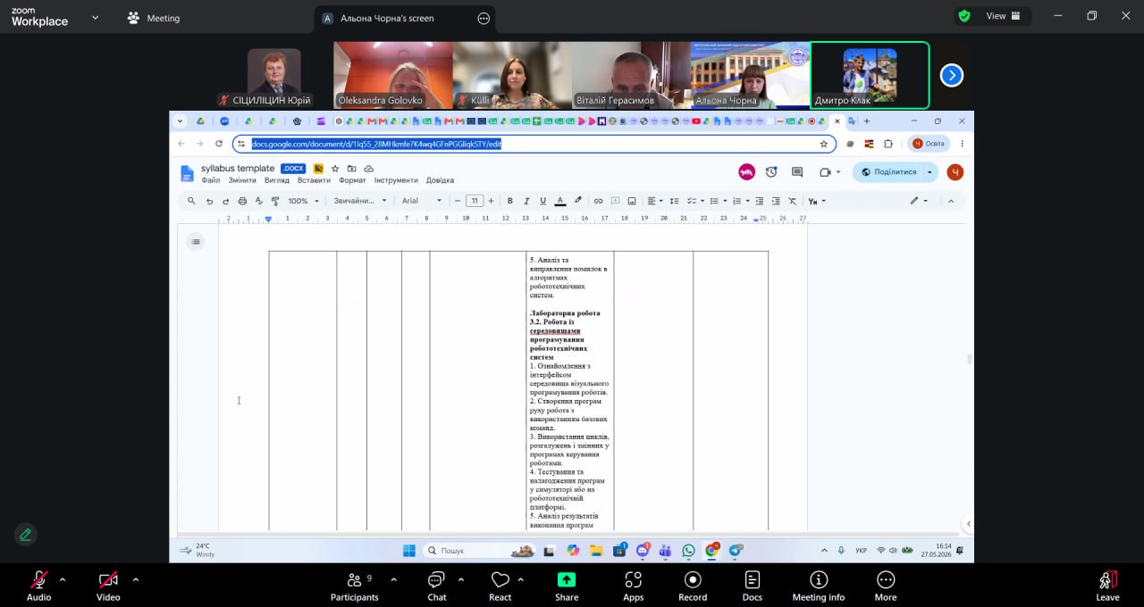Open Файл menu in Google Docs
1144x607 pixels.
tap(211, 180)
